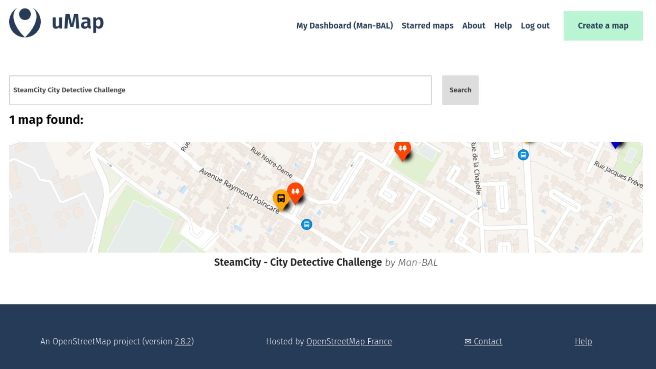
Task: Visit the OpenStreetMap France link
Action: [x=349, y=341]
